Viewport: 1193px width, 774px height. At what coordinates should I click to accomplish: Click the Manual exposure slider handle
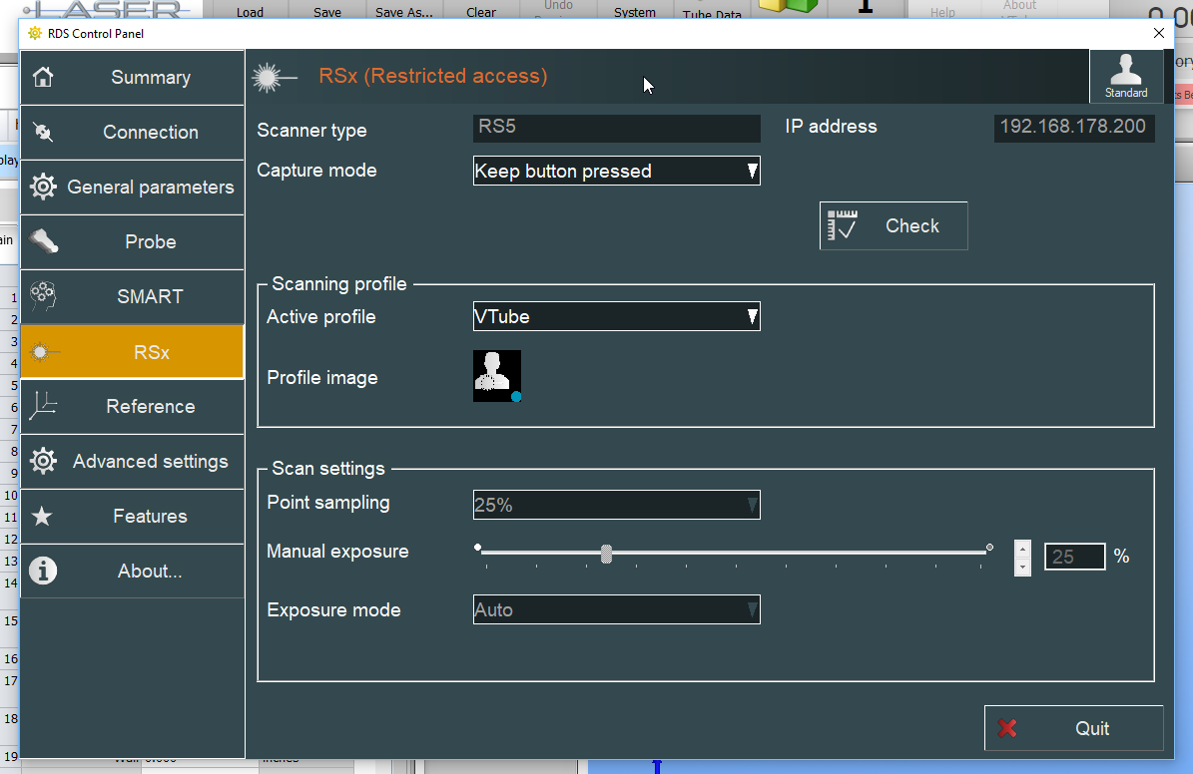pos(606,555)
